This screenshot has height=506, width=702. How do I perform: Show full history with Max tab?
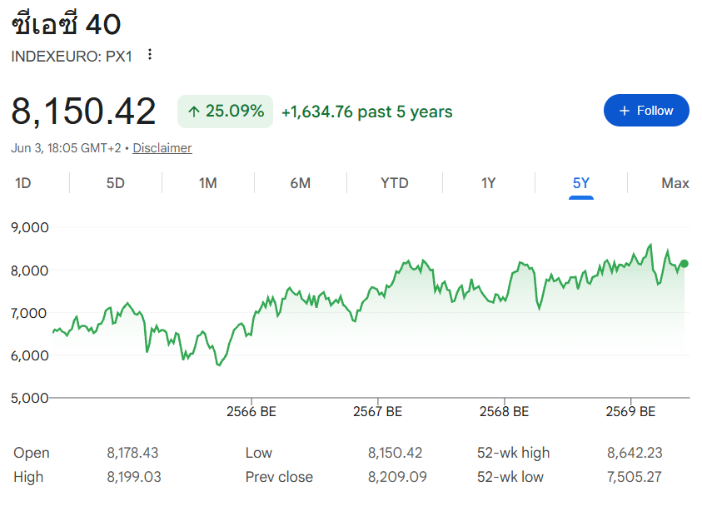675,183
